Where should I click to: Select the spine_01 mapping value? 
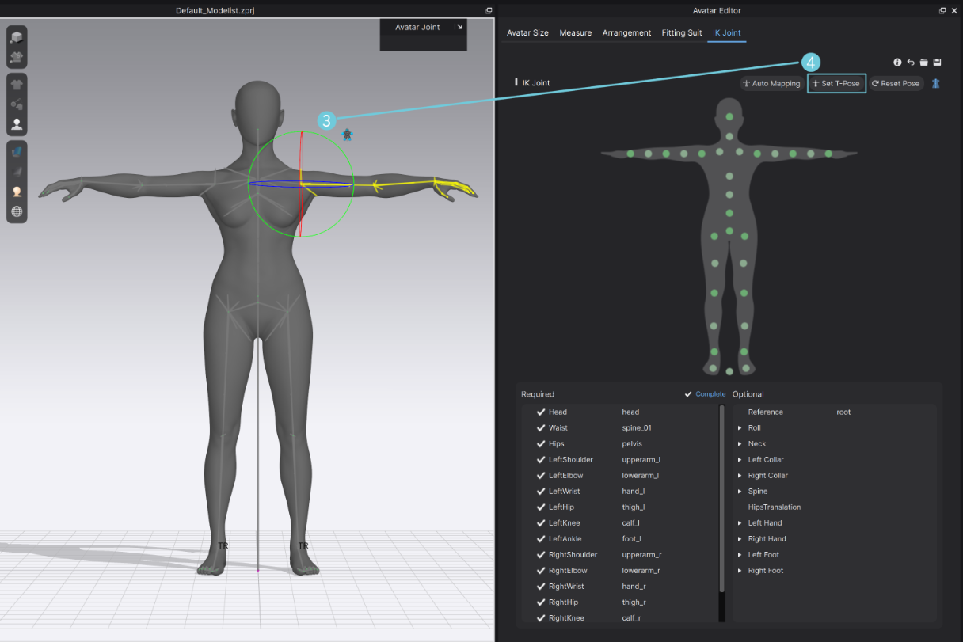click(637, 427)
